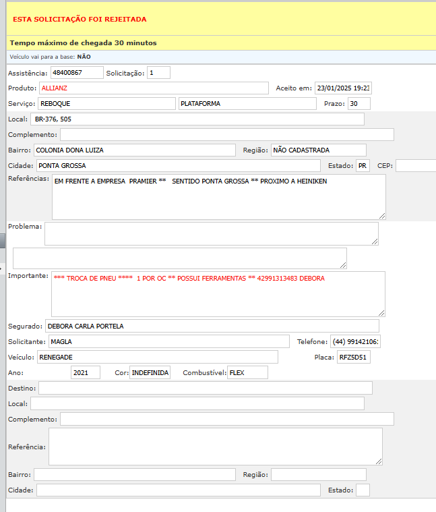Click the Região field NÃO CADASTRADA

pyautogui.click(x=318, y=150)
